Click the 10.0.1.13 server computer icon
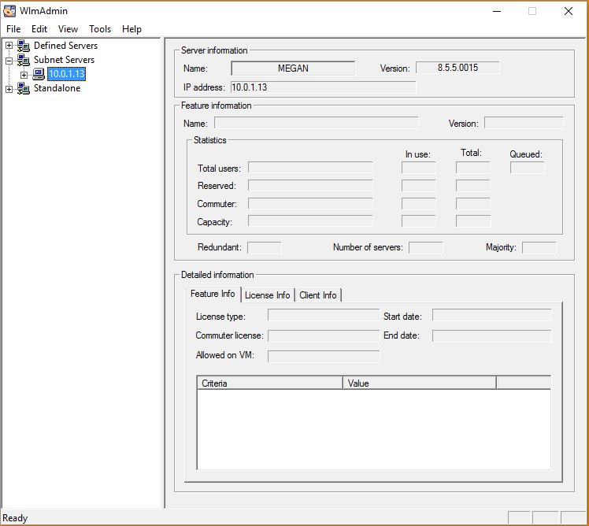The width and height of the screenshot is (589, 526). click(x=39, y=74)
